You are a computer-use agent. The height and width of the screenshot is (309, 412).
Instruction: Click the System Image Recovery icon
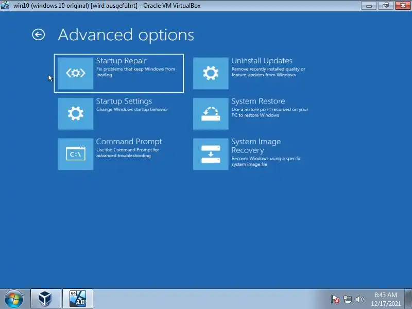click(211, 154)
